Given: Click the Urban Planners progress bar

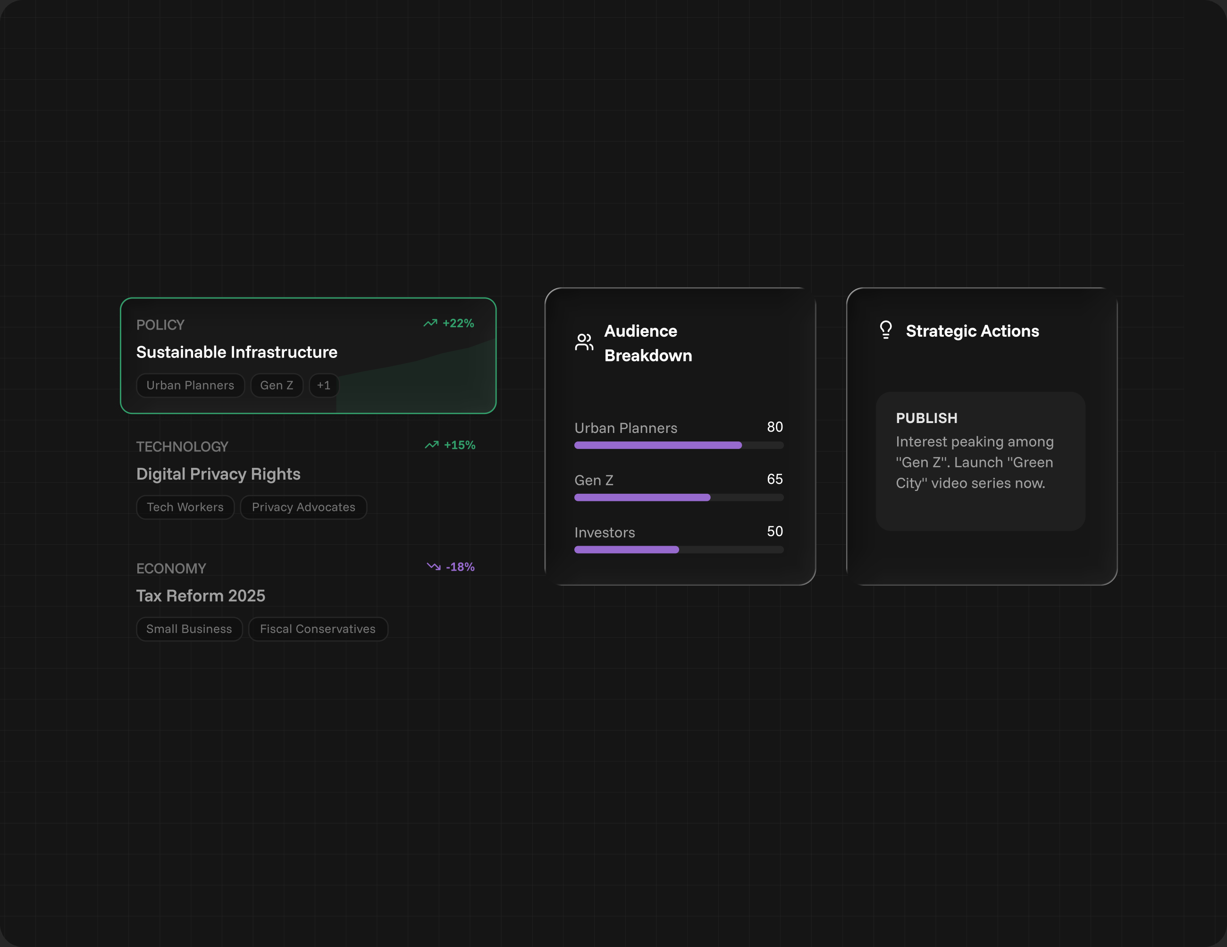Looking at the screenshot, I should 679,445.
